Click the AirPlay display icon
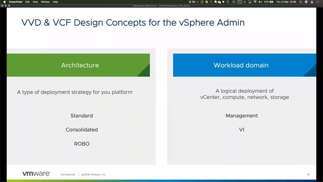Image resolution: width=323 pixels, height=182 pixels. click(x=250, y=2)
